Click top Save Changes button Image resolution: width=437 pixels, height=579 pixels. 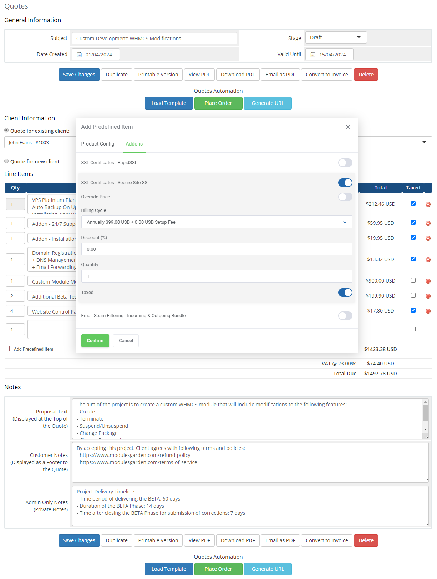tap(79, 75)
